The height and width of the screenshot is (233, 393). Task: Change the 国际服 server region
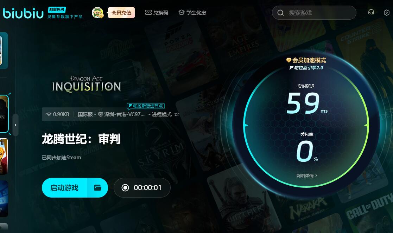pos(85,114)
